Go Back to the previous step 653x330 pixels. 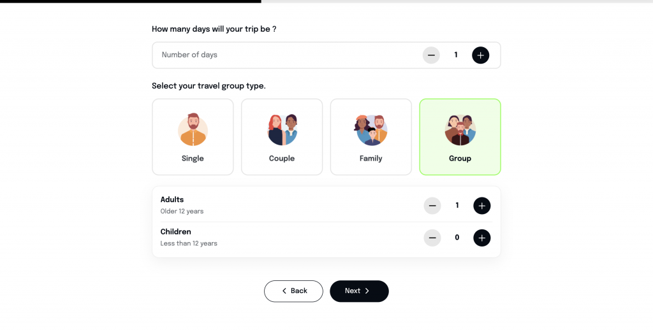(x=293, y=291)
